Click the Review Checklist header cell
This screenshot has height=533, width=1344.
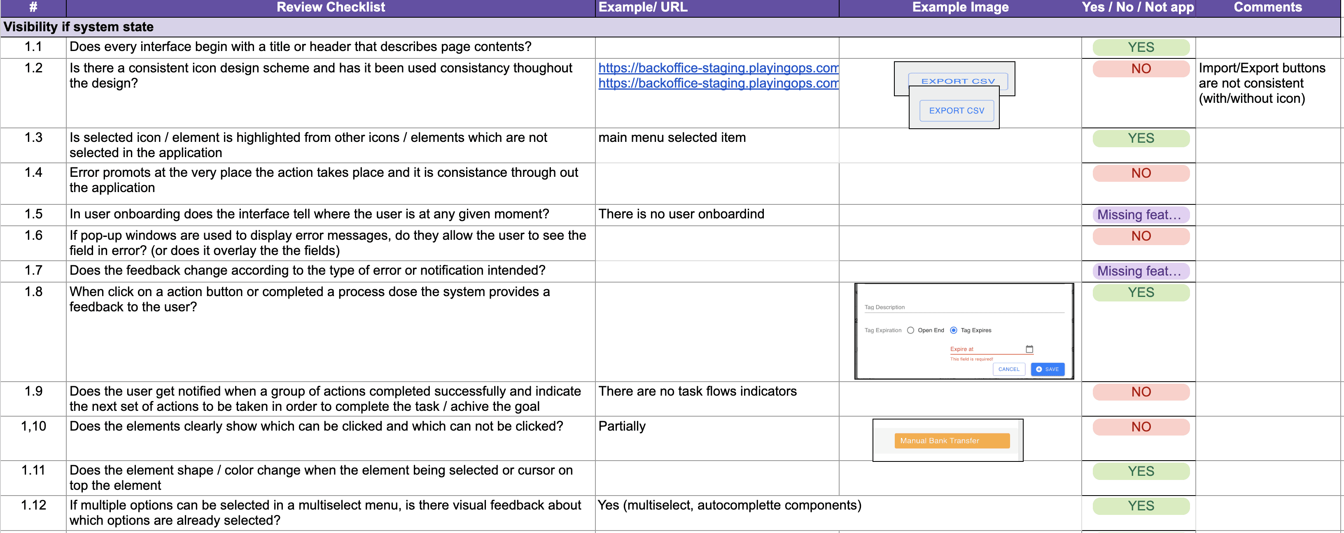(330, 7)
